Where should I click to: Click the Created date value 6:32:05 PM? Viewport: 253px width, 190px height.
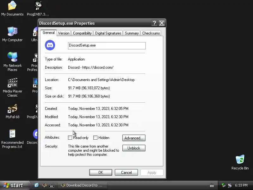coord(98,109)
